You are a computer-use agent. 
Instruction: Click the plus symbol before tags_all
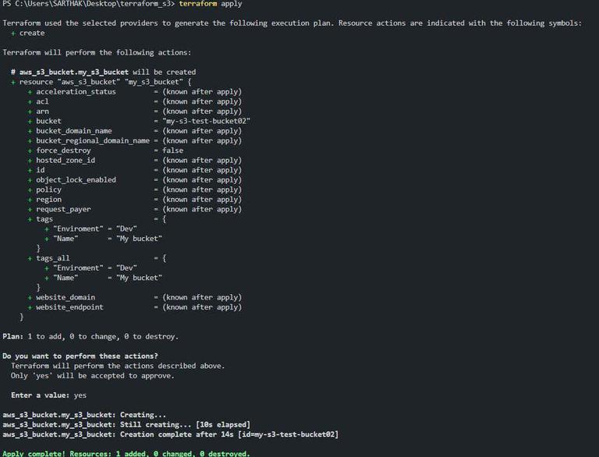30,259
